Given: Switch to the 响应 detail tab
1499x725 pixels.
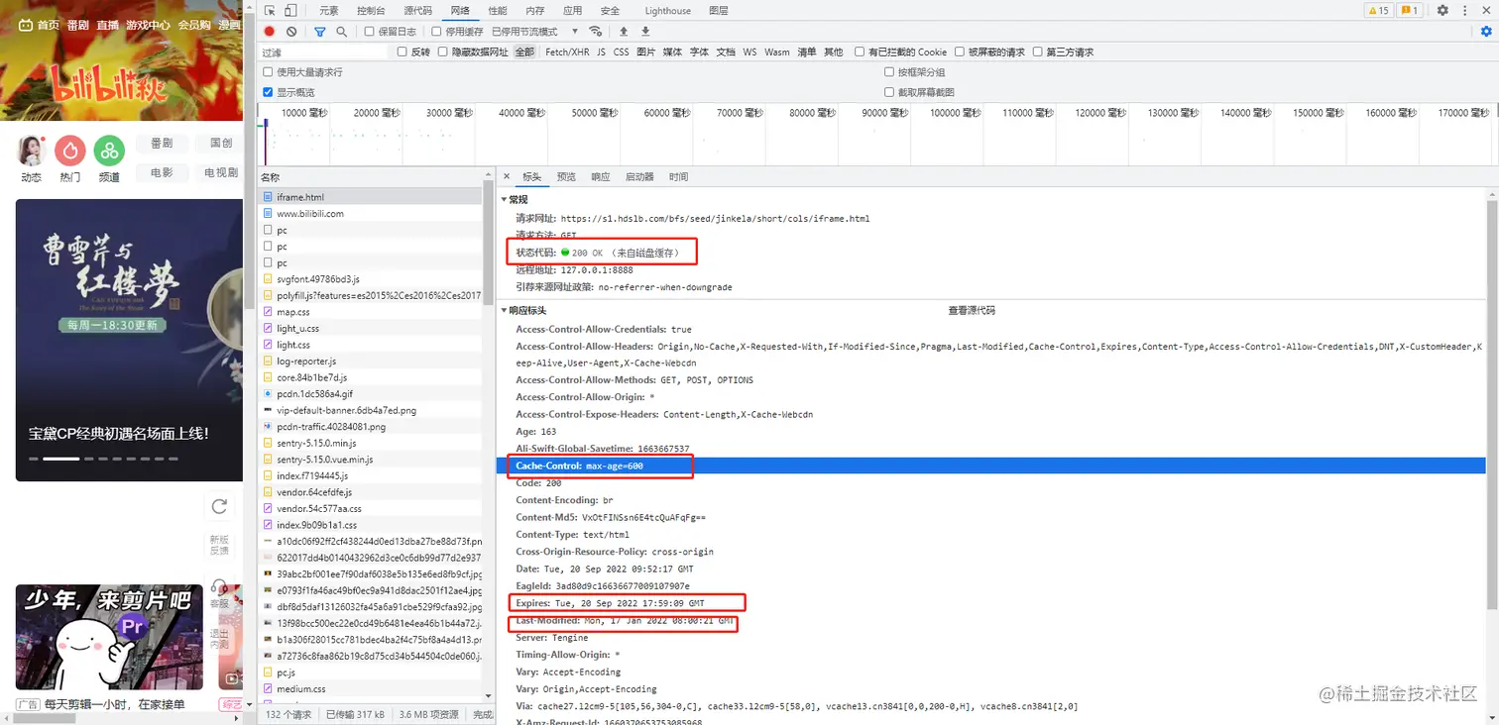Looking at the screenshot, I should click(601, 176).
